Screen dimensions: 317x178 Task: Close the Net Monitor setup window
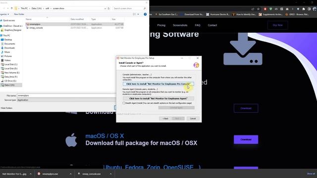[x=198, y=58]
